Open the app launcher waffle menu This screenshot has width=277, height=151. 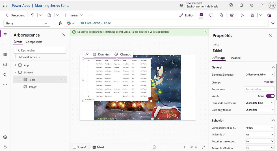coord(5,5)
